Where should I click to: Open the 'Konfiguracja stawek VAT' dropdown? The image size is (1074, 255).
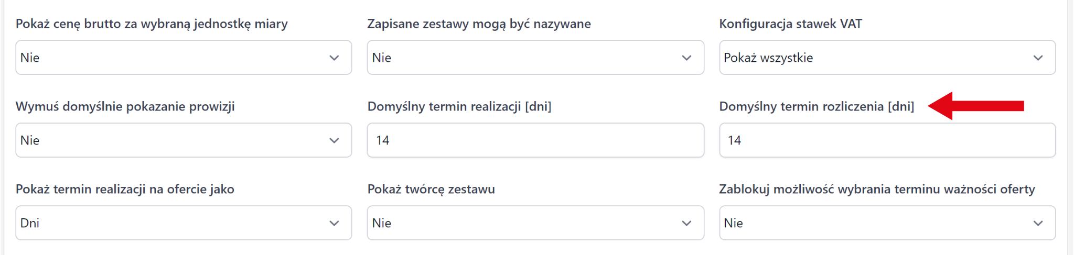point(887,58)
